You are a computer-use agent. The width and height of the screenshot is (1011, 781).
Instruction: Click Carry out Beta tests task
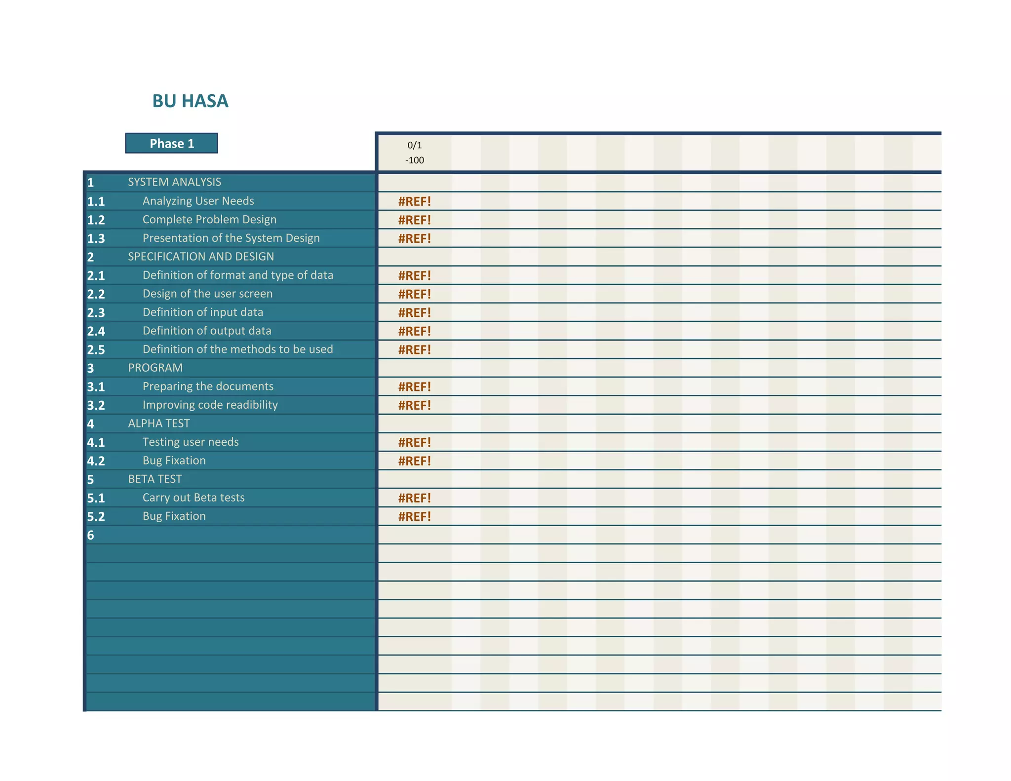pos(194,498)
